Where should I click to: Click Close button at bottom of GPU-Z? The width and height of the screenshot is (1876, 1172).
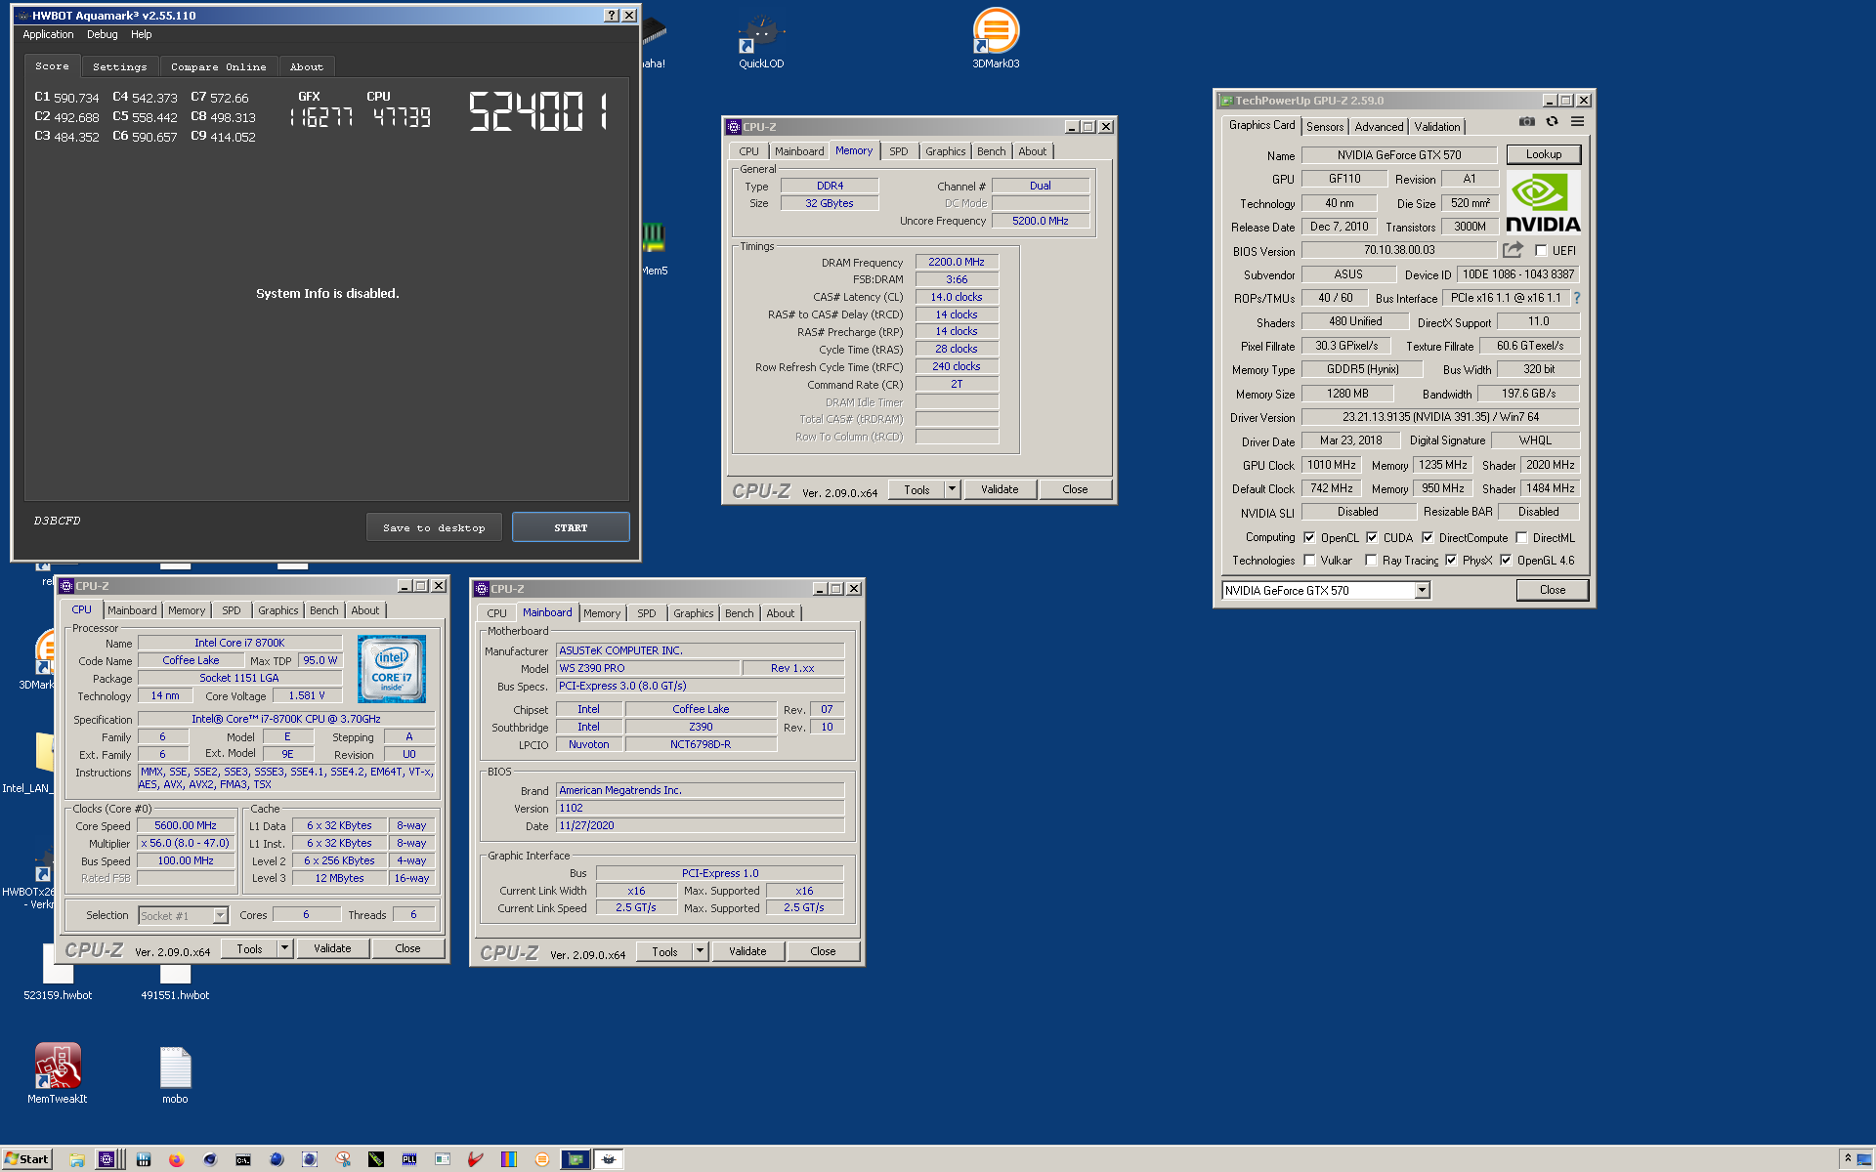coord(1553,590)
